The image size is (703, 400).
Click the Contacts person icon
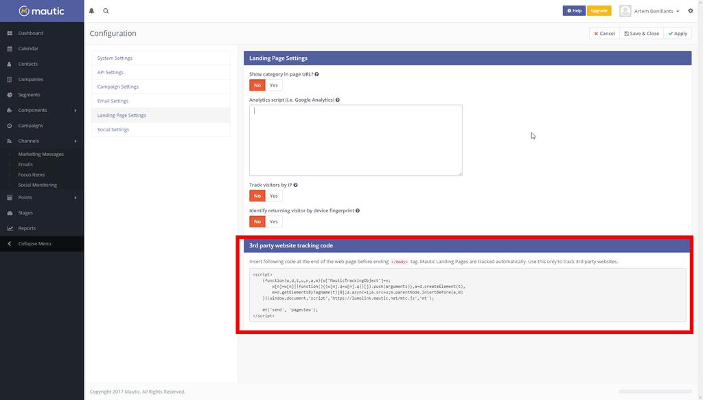click(x=10, y=64)
